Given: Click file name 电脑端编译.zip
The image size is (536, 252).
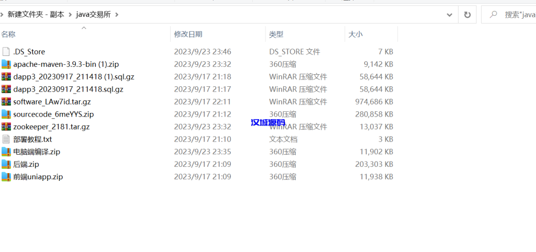Looking at the screenshot, I should (37, 152).
